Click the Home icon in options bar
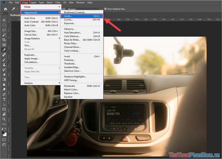The height and width of the screenshot is (159, 222). pyautogui.click(x=5, y=9)
